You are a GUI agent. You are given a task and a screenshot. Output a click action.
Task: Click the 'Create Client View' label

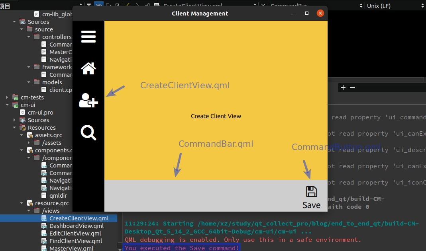[x=216, y=116]
